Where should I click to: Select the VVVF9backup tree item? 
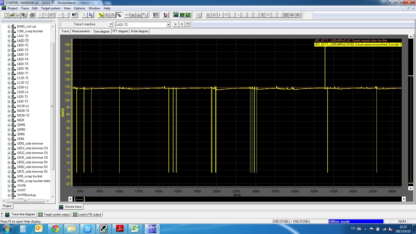27,195
